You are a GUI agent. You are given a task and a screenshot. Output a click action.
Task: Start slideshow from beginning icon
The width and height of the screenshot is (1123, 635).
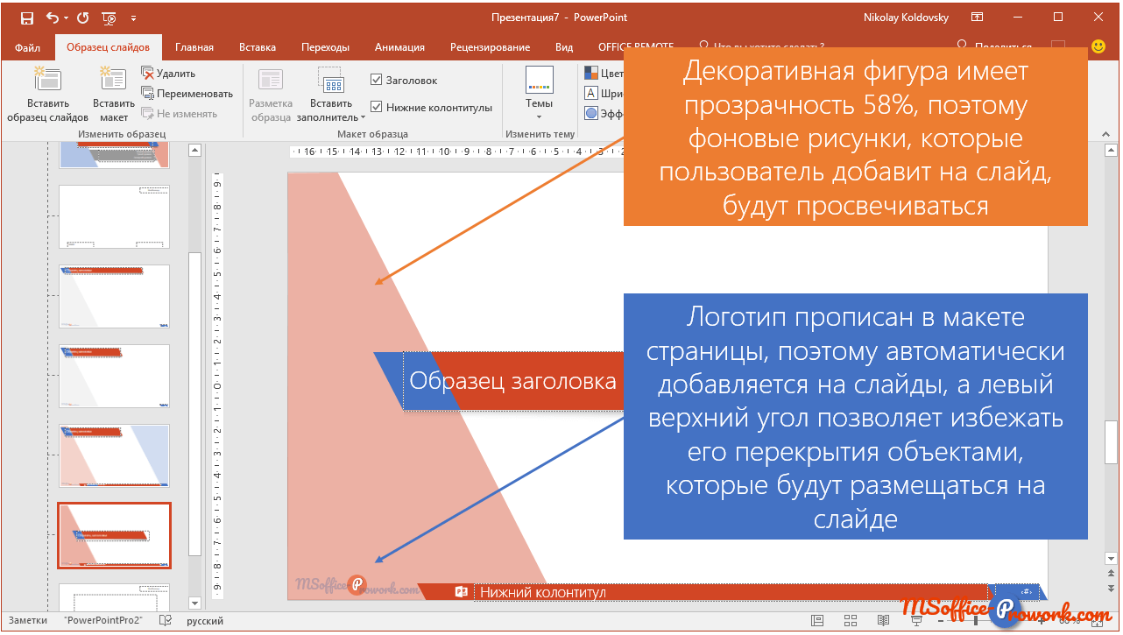coord(109,18)
